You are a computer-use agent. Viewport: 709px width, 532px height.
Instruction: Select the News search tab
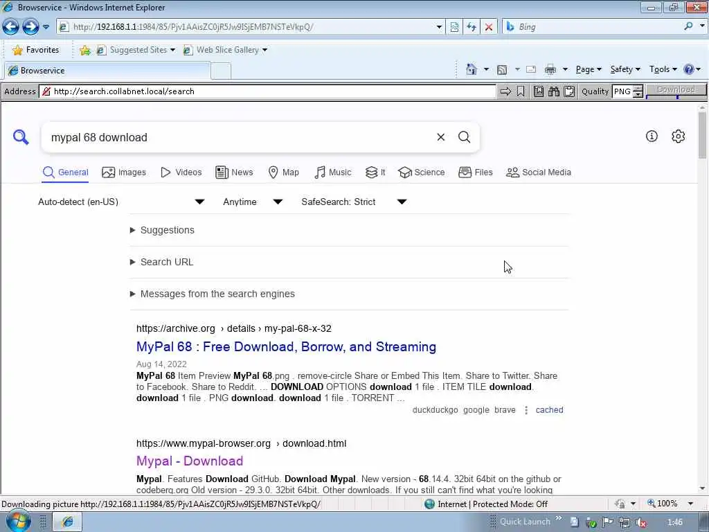234,172
